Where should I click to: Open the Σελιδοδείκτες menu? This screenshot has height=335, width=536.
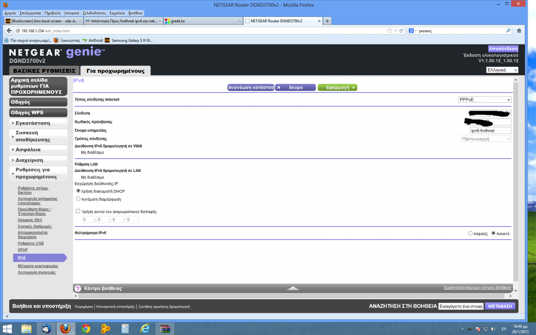pyautogui.click(x=95, y=13)
